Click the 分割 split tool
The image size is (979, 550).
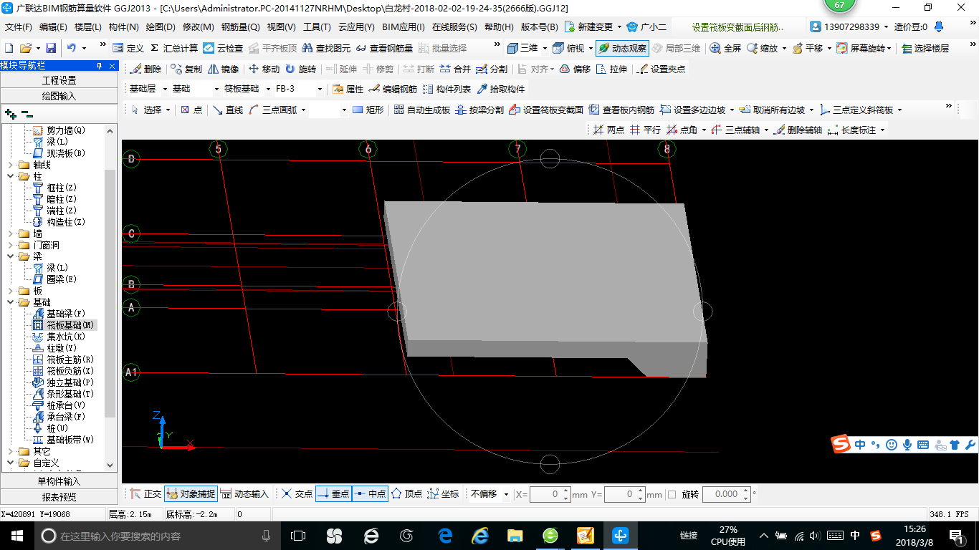coord(492,69)
